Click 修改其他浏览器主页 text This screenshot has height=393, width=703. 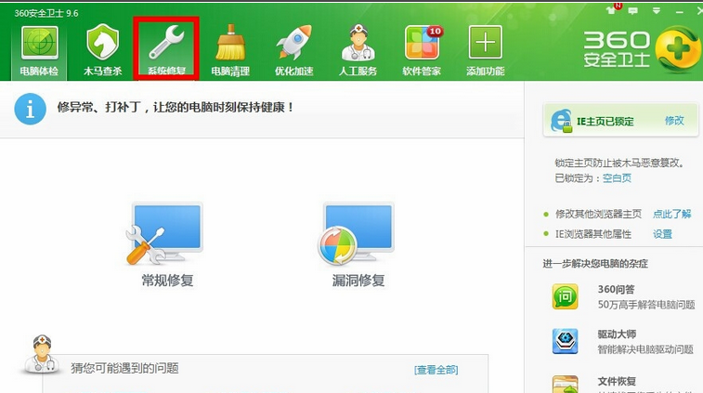click(598, 214)
